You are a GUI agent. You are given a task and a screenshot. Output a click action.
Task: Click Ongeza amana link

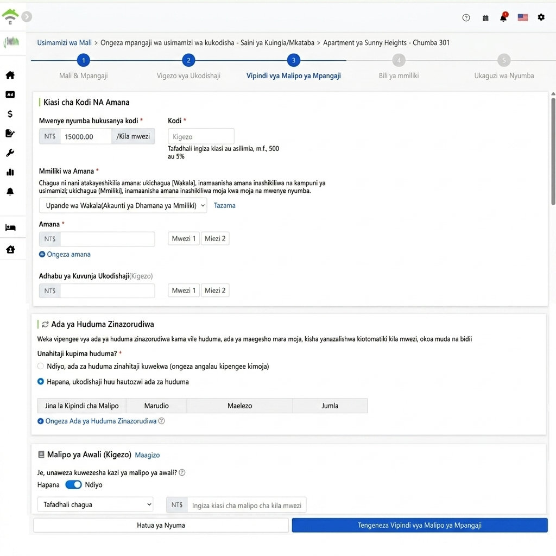[x=68, y=254]
